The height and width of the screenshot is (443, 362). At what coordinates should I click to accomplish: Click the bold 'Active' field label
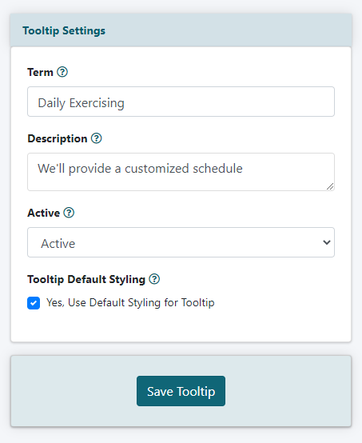pos(43,213)
